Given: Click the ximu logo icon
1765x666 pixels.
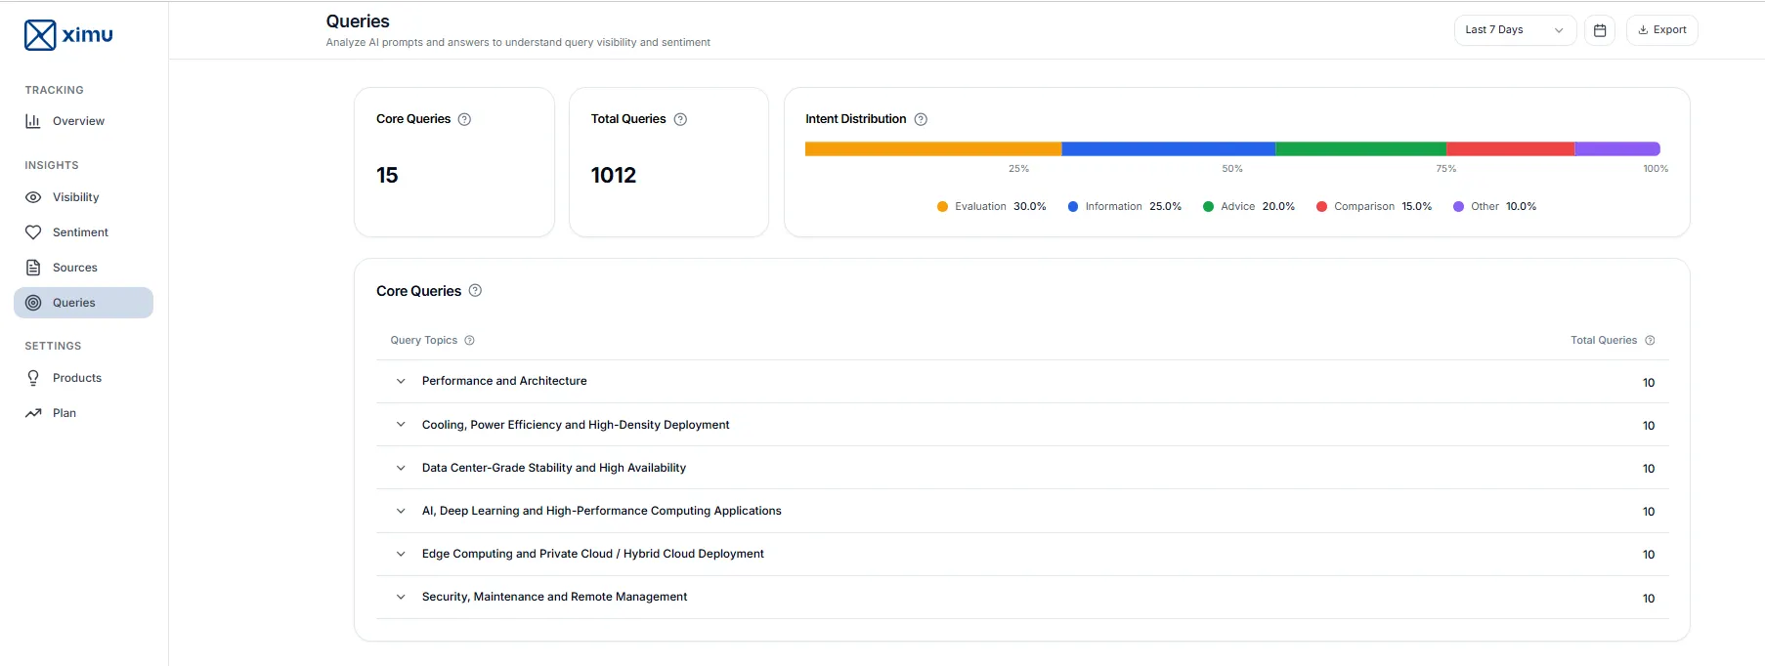Looking at the screenshot, I should [40, 35].
